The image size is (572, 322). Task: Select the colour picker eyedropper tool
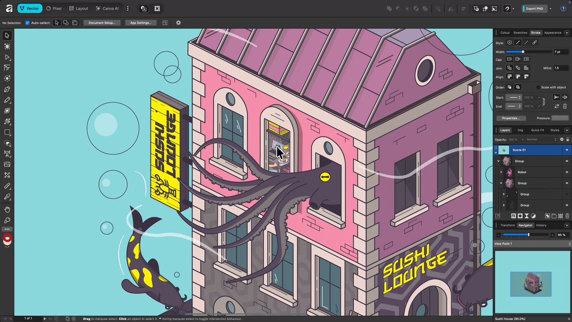(7, 197)
